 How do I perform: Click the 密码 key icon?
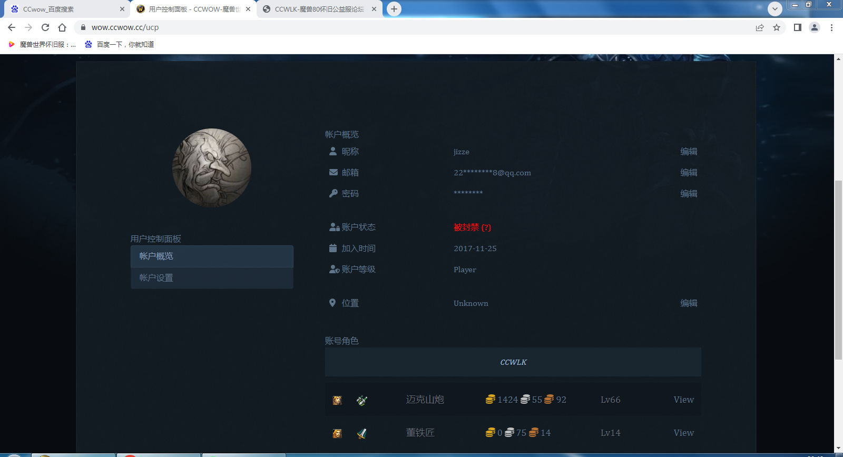point(333,193)
